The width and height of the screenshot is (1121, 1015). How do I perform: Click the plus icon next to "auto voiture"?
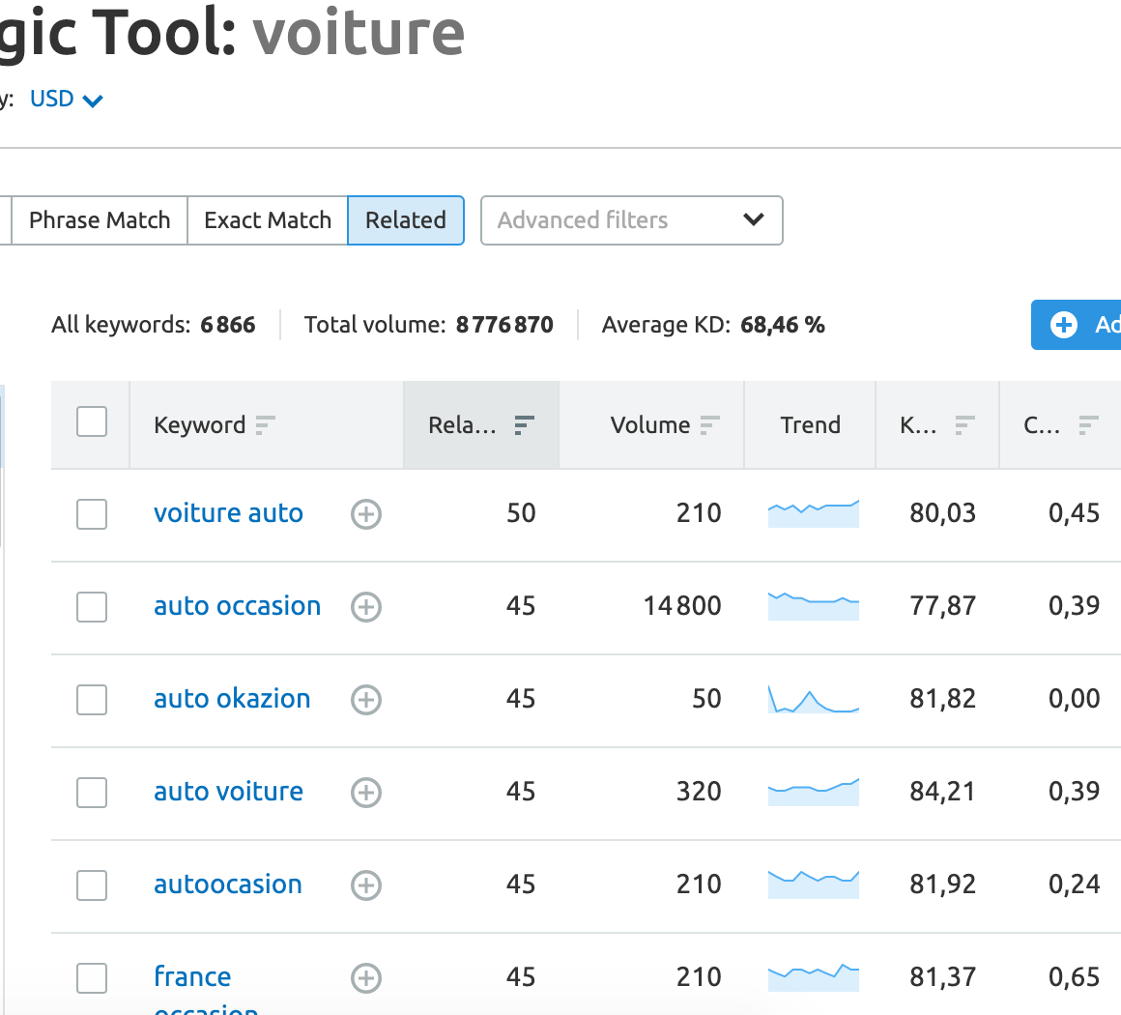click(x=365, y=793)
